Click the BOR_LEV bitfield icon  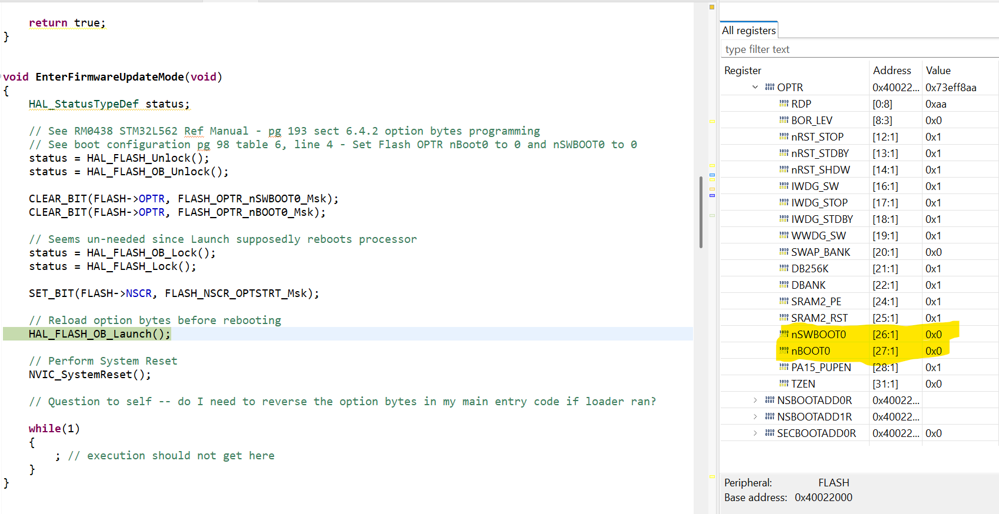784,120
